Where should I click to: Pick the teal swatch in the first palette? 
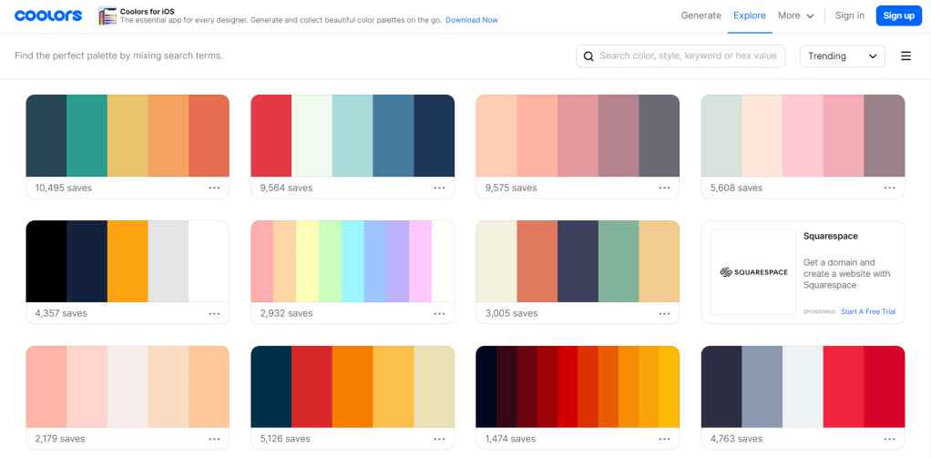[x=87, y=135]
